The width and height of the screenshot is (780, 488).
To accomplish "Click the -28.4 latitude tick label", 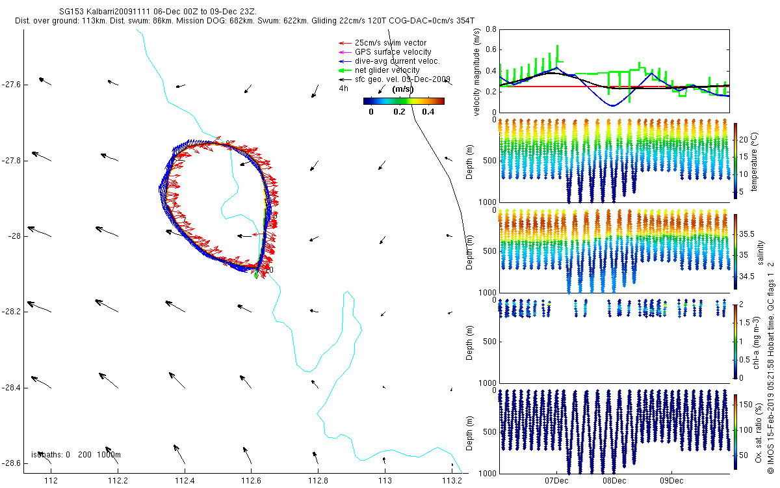I will (12, 388).
